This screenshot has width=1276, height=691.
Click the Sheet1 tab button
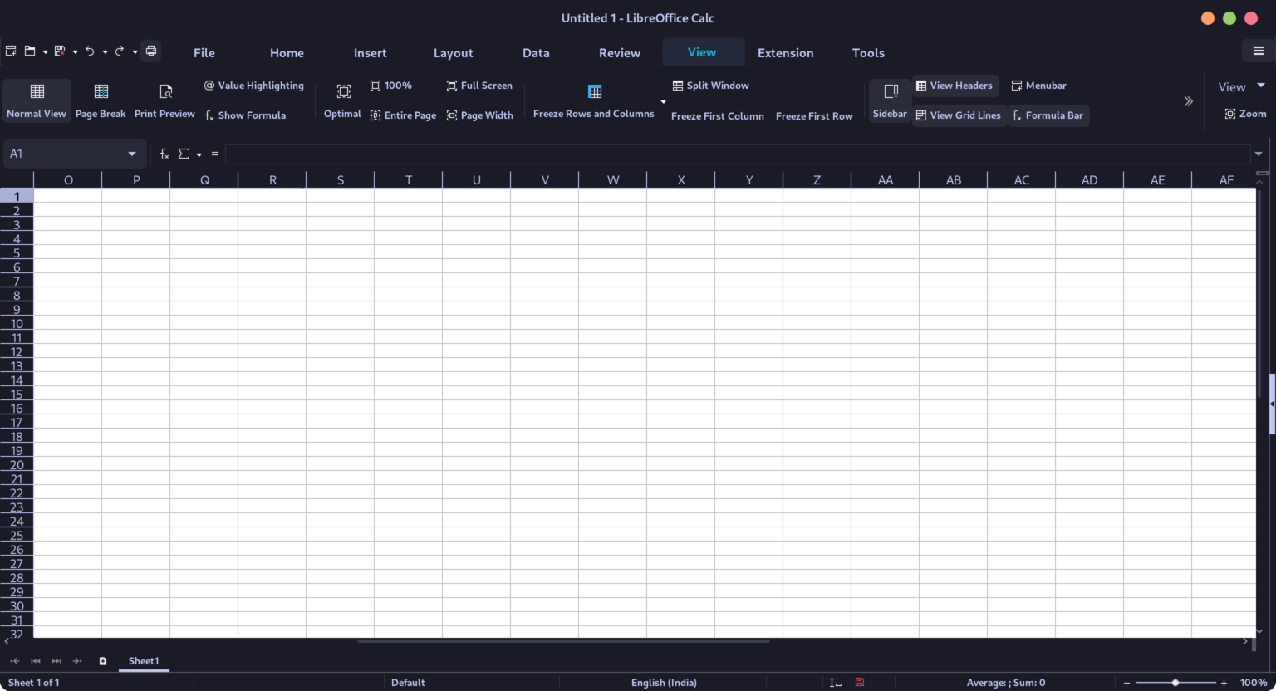143,660
